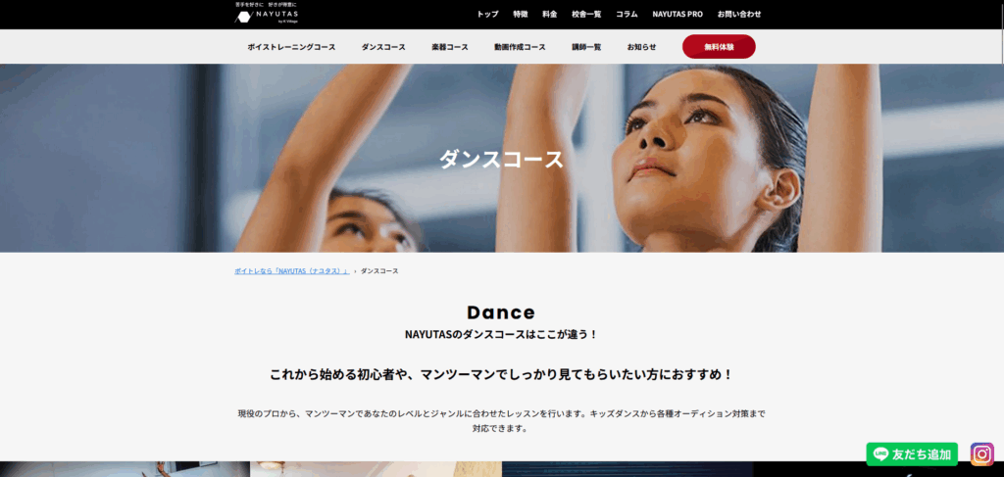The height and width of the screenshot is (477, 1004).
Task: Click breadcrumb link ボイトレなら「NAYUTAS」
Action: [x=291, y=270]
